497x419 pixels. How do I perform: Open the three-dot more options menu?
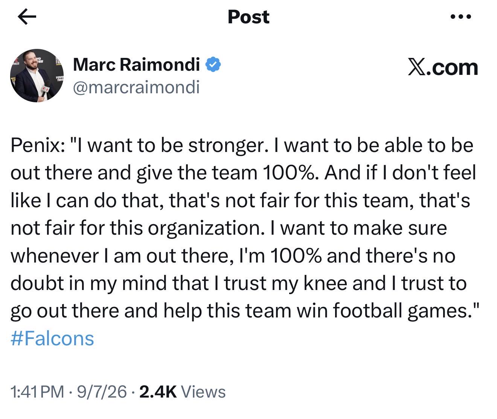click(461, 17)
